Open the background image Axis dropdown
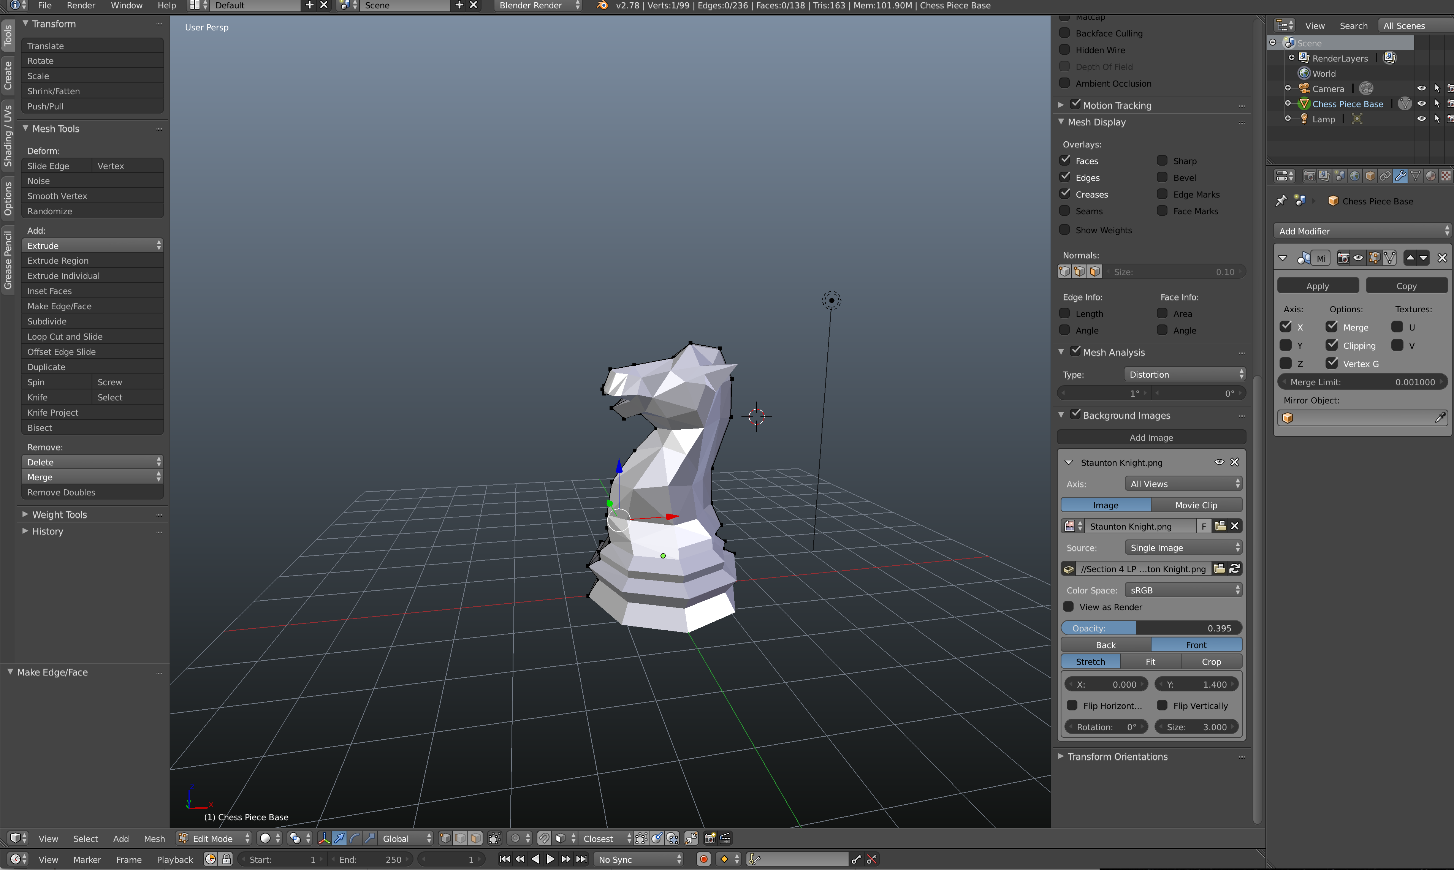This screenshot has height=870, width=1454. tap(1183, 484)
